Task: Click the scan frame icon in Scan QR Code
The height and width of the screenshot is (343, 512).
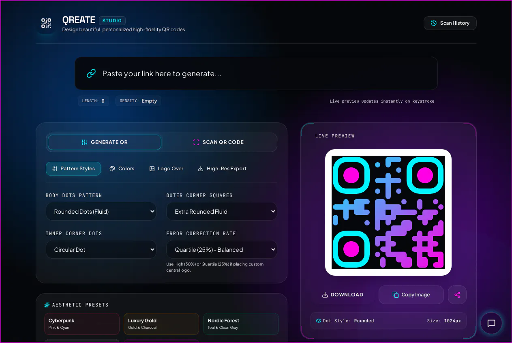Action: click(x=196, y=142)
